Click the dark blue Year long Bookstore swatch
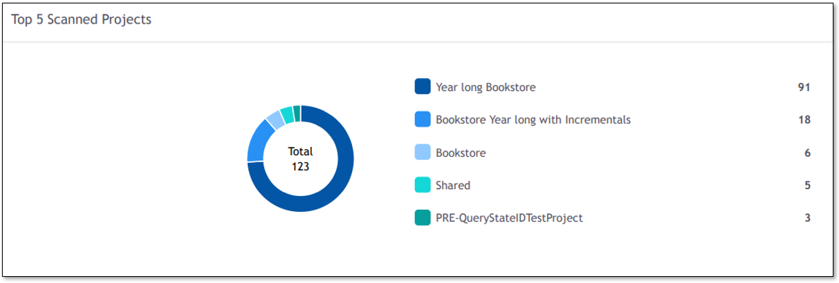 pos(423,87)
